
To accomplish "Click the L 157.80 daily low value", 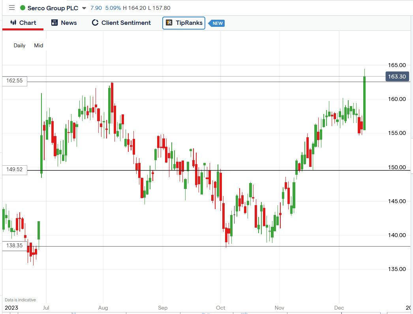I will [159, 8].
